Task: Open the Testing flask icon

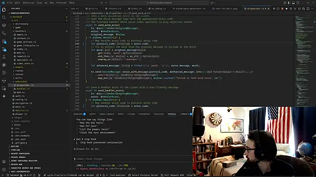Action: pos(4,57)
